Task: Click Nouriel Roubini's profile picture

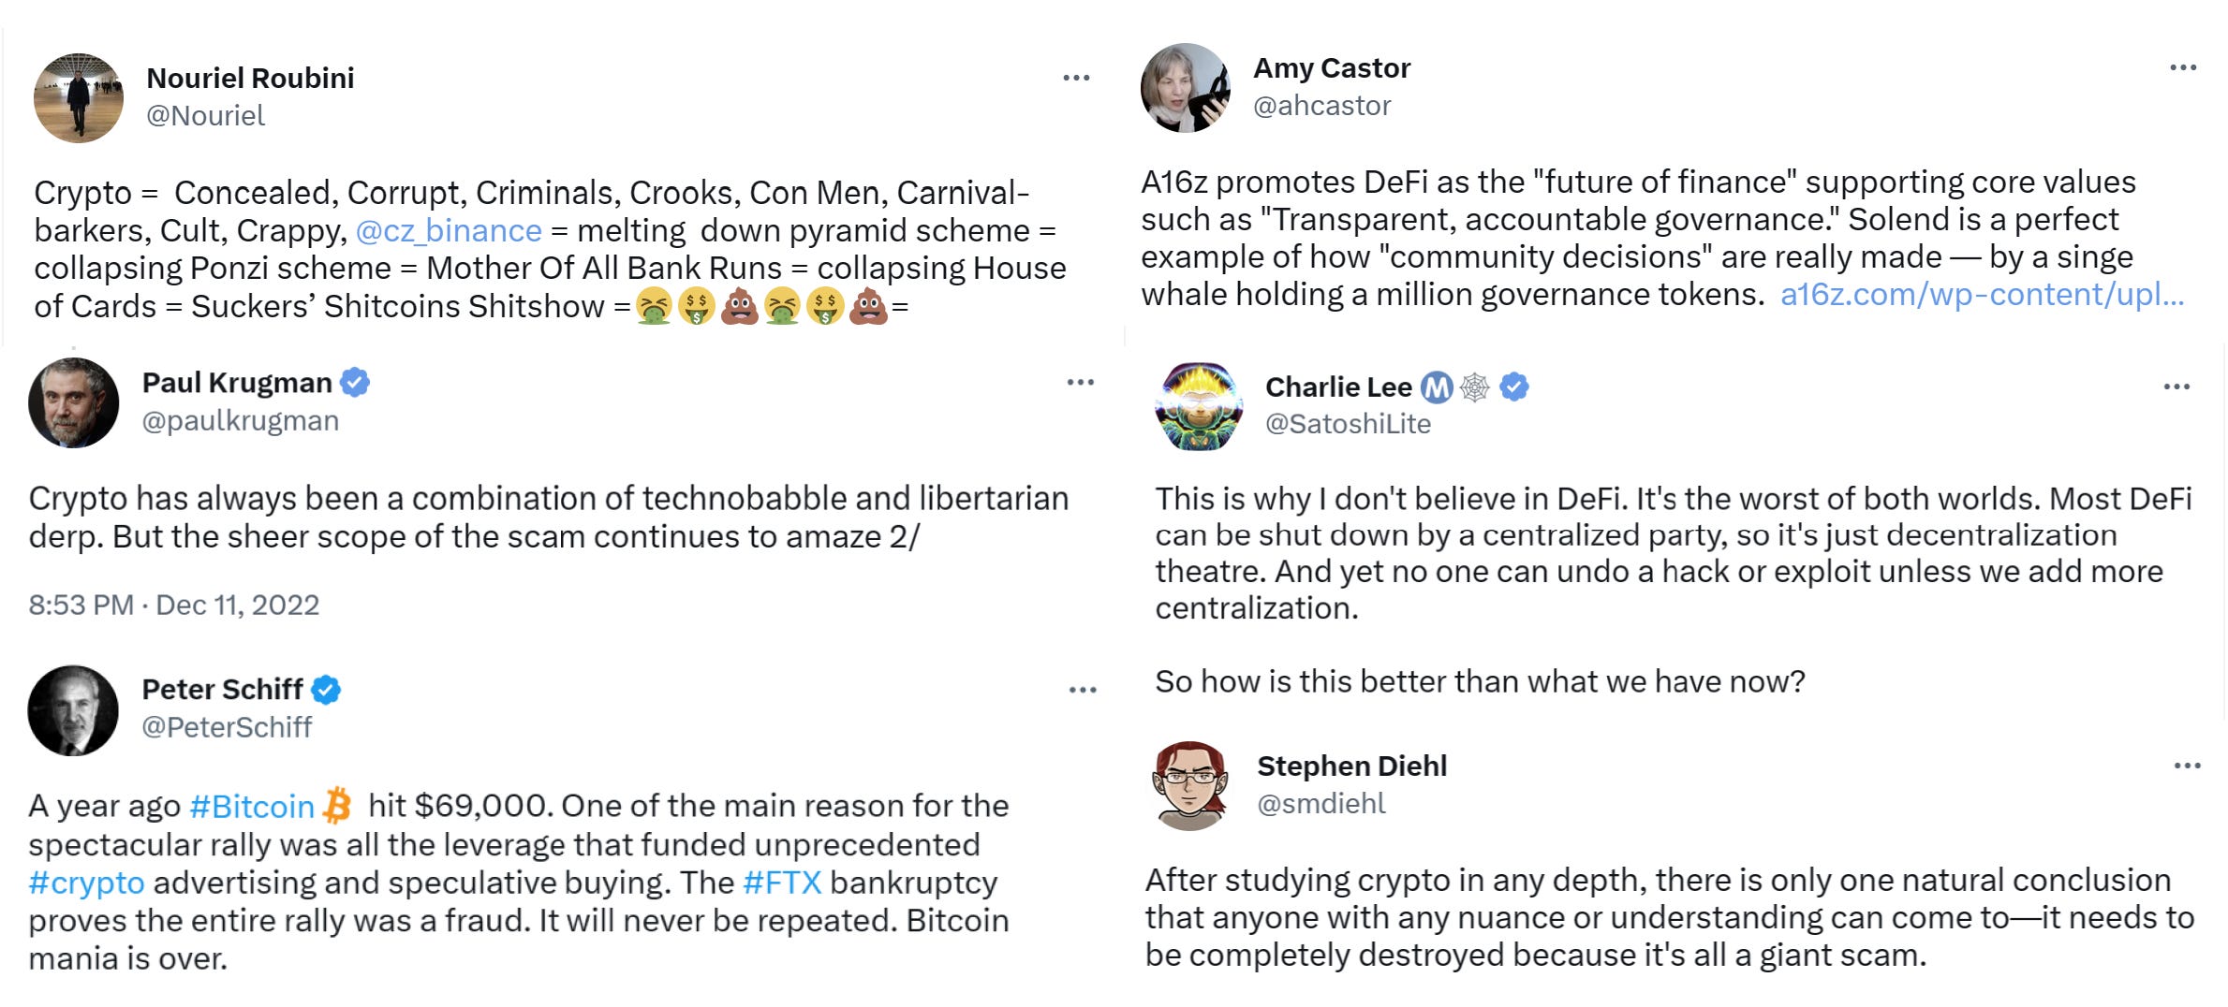Action: pos(79,97)
